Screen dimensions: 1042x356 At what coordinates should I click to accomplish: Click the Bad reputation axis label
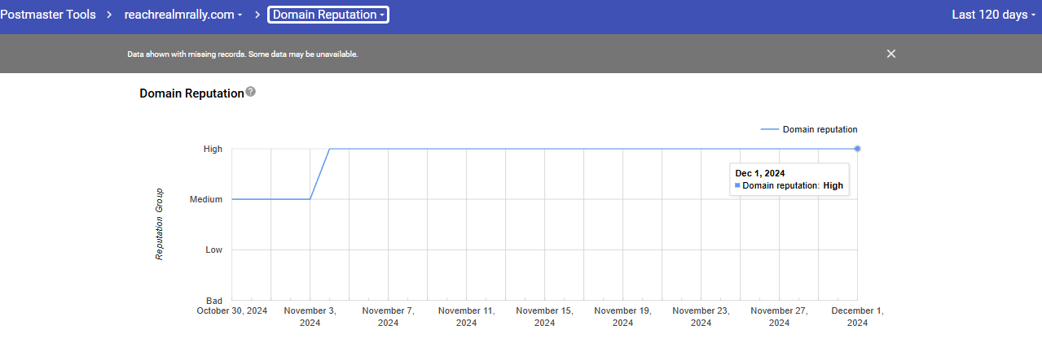coord(214,301)
